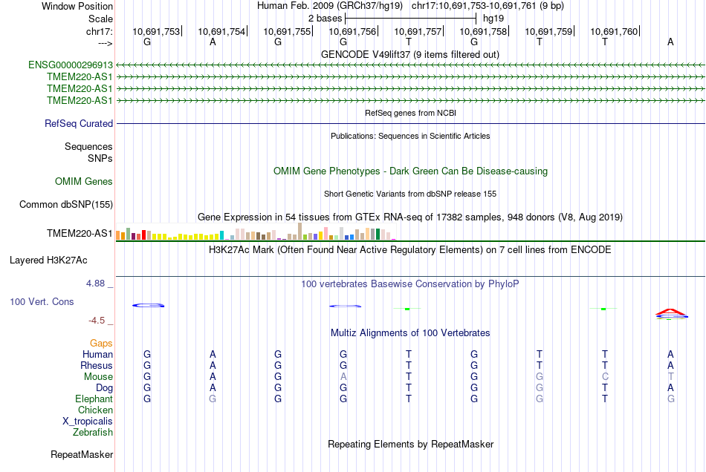This screenshot has height=472, width=706.
Task: Open 100 vertebrates Basewise Conservation by PhyloP title
Action: [x=409, y=284]
